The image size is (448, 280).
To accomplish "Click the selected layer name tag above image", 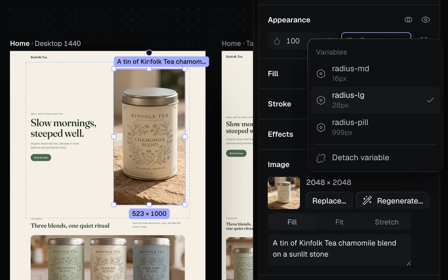I will click(161, 62).
